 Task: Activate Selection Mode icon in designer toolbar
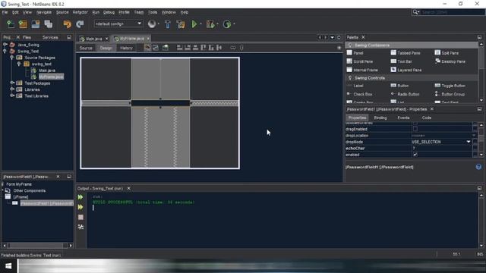coord(147,48)
